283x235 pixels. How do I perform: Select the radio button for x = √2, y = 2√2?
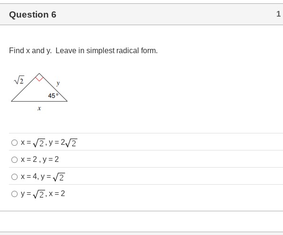(14, 142)
